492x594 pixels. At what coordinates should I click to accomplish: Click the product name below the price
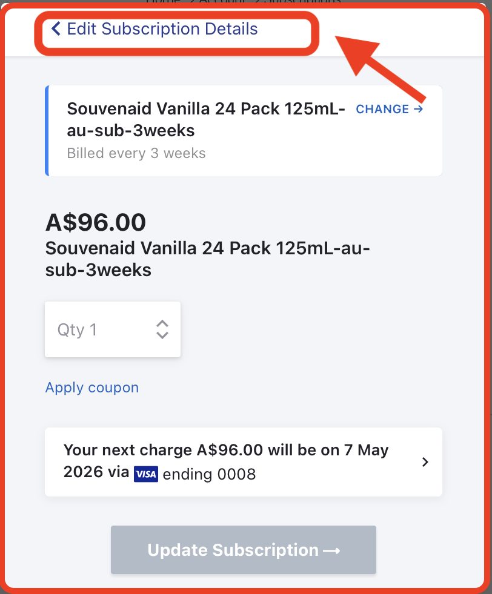tap(207, 259)
